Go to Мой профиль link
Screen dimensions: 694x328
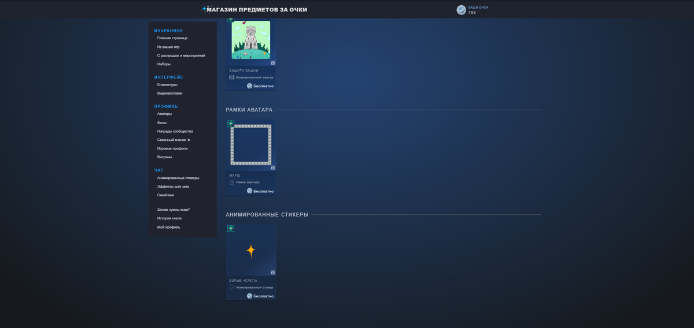click(x=169, y=227)
